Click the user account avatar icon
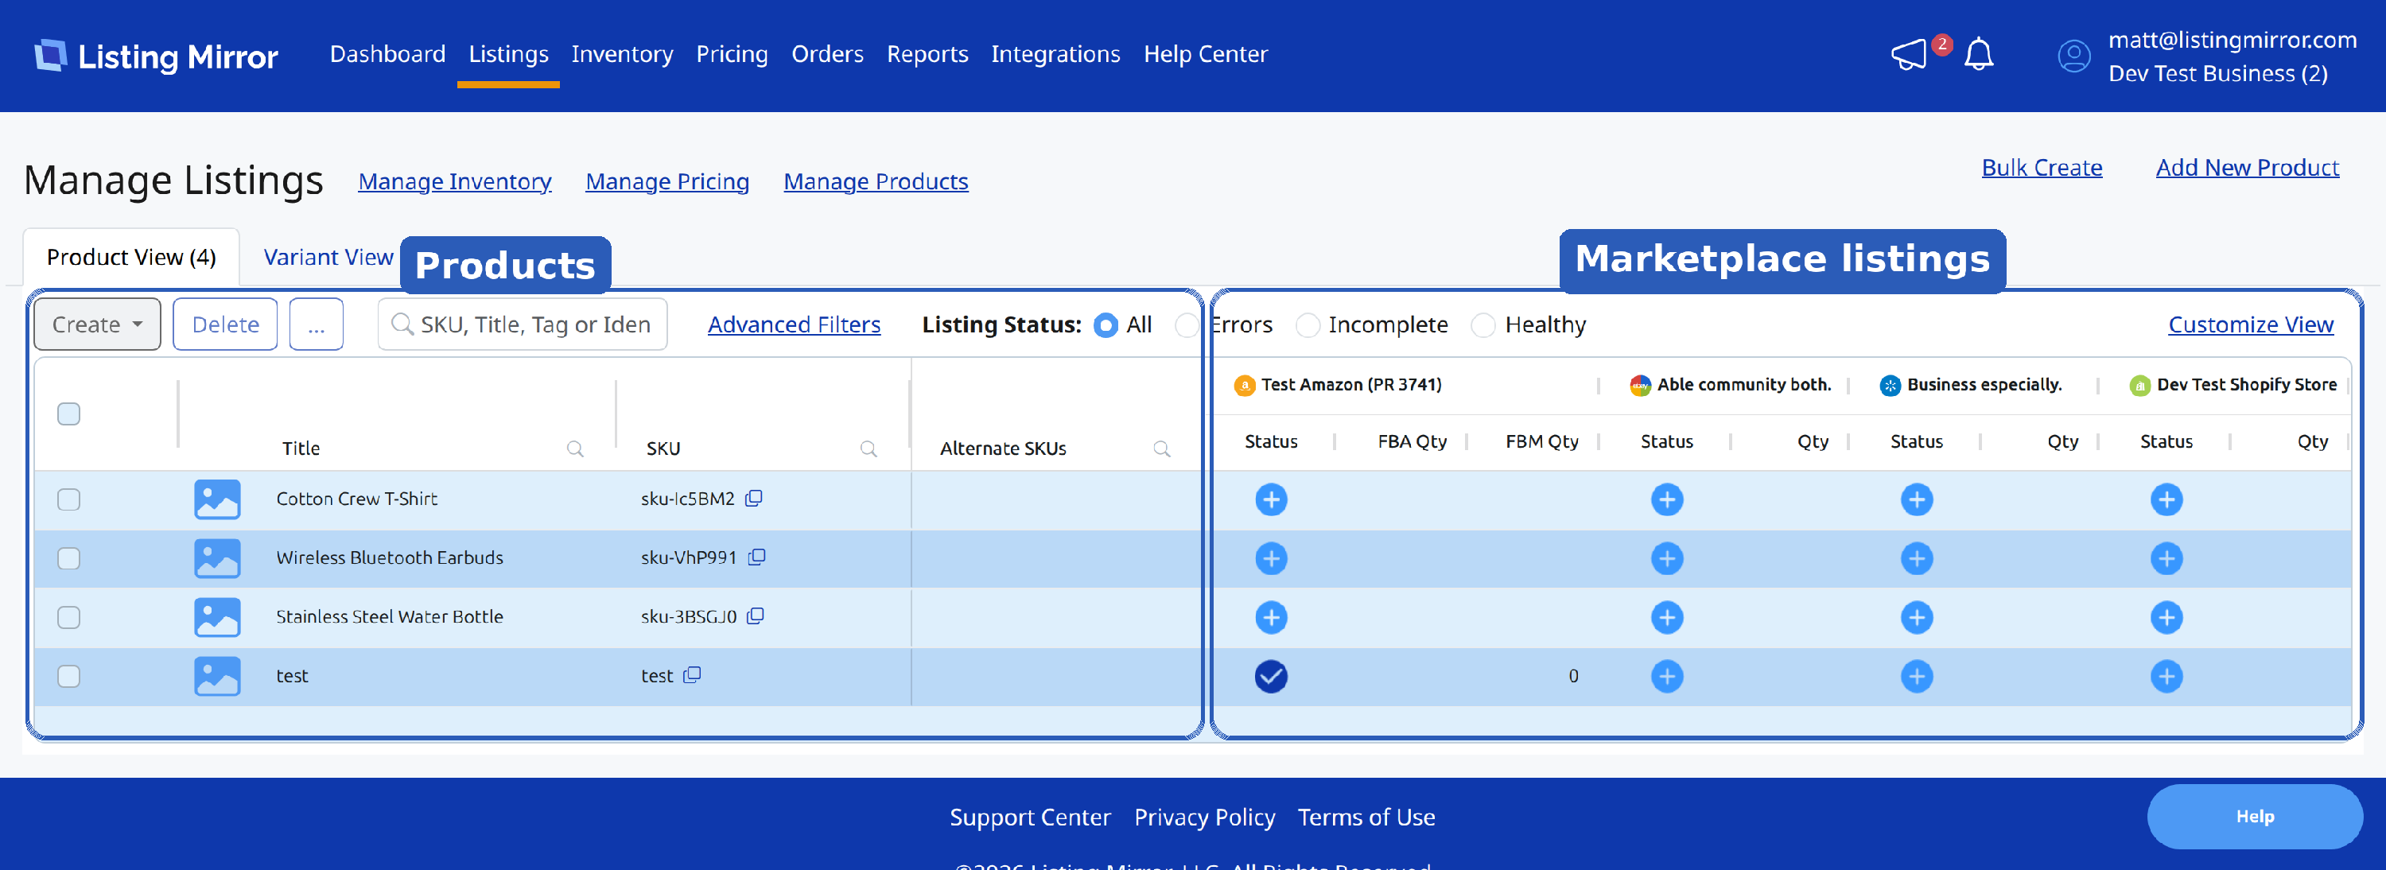This screenshot has height=870, width=2386. [2074, 56]
